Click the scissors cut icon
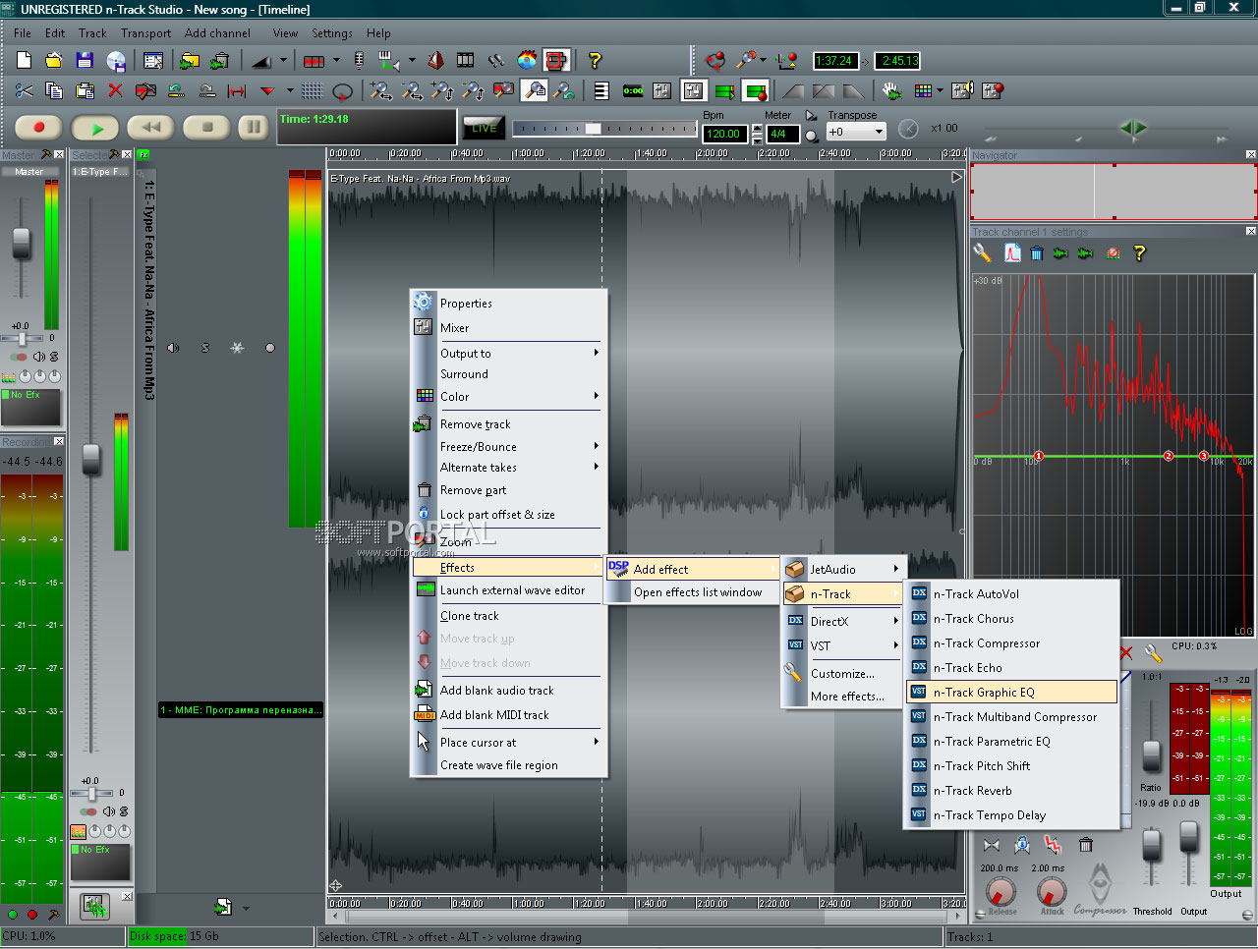 (24, 91)
